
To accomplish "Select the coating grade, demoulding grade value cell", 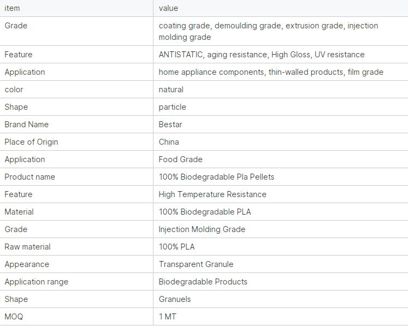I will pyautogui.click(x=268, y=31).
